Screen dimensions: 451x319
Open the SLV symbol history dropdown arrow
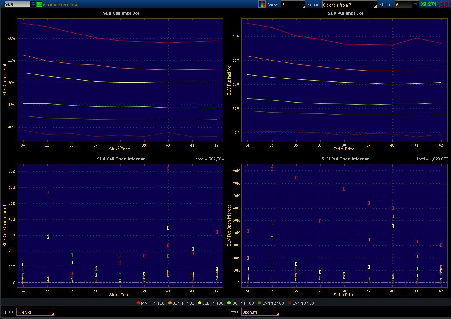tap(34, 4)
